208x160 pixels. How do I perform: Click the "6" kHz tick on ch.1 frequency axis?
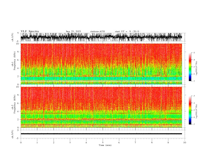click(18, 60)
